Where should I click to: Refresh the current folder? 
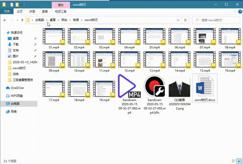point(186,20)
